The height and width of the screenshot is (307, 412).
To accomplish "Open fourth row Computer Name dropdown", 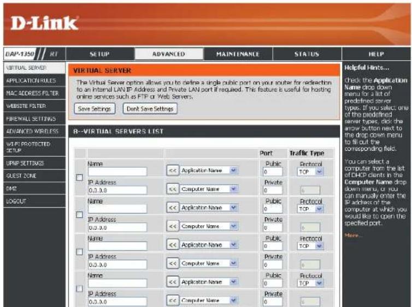I will tap(209, 300).
